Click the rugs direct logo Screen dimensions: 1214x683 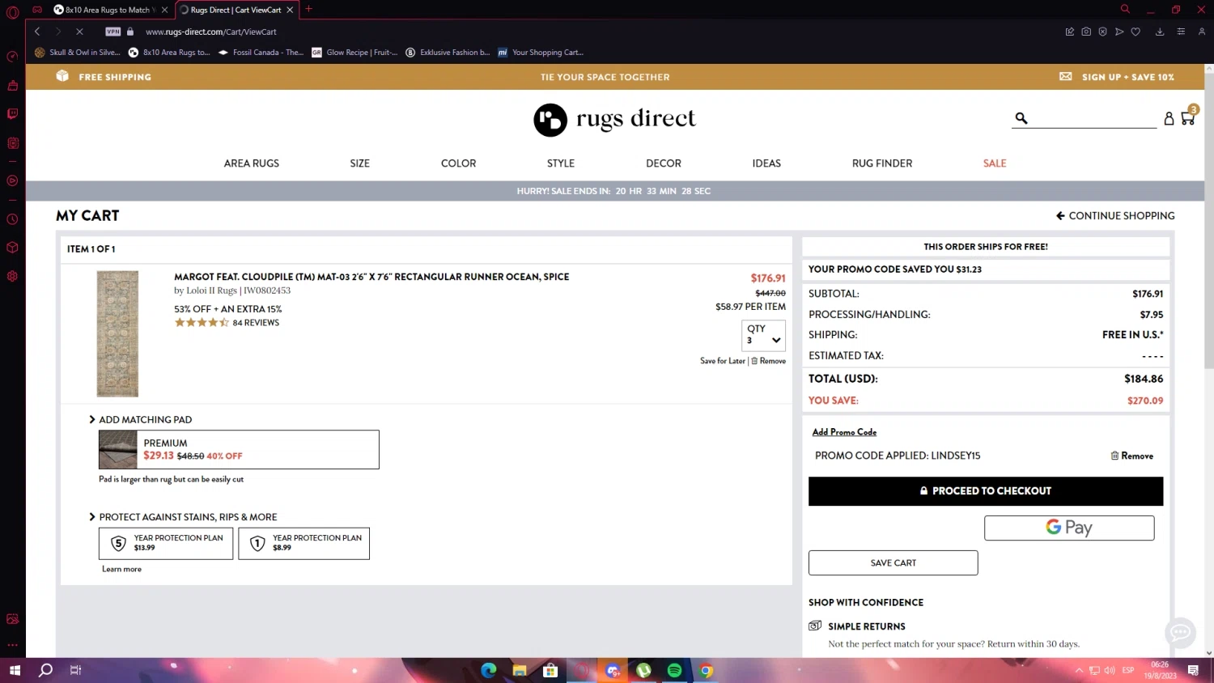click(x=614, y=120)
